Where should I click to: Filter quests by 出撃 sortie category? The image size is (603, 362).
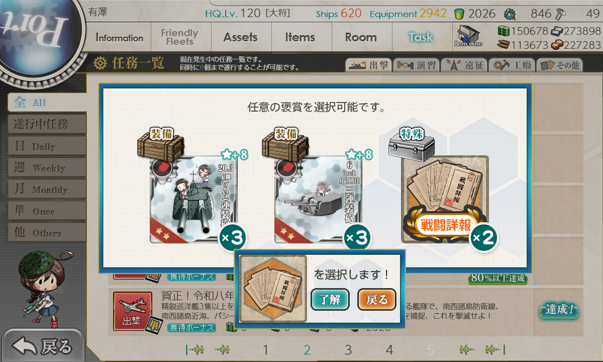[x=368, y=65]
